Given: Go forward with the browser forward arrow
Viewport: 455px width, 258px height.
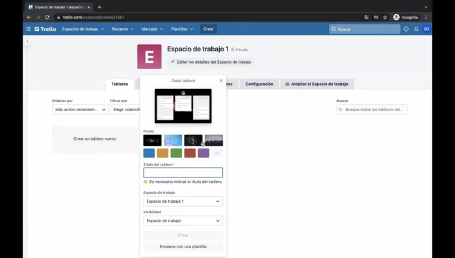Looking at the screenshot, I should point(38,17).
